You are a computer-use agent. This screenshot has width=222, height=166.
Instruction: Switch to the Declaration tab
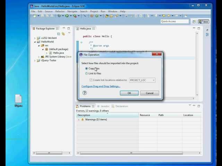pos(120,106)
